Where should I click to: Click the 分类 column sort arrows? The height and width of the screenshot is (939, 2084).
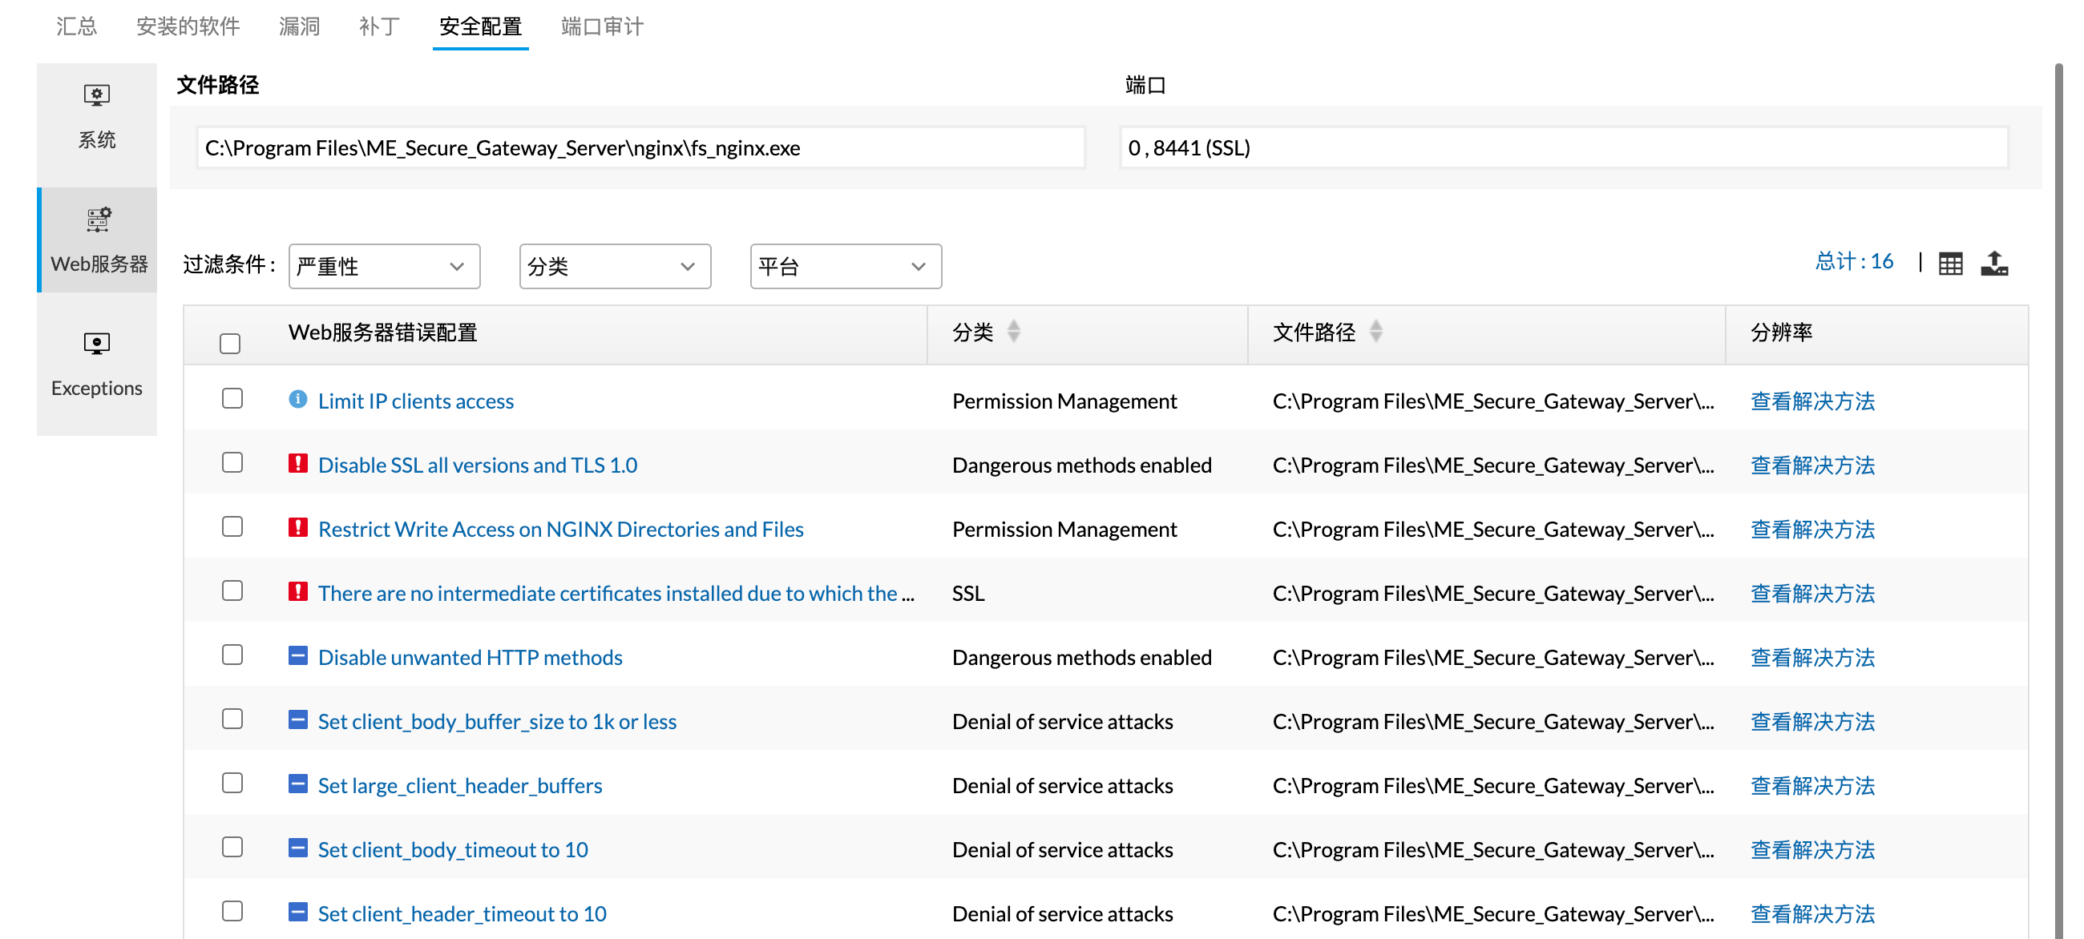click(x=1013, y=332)
